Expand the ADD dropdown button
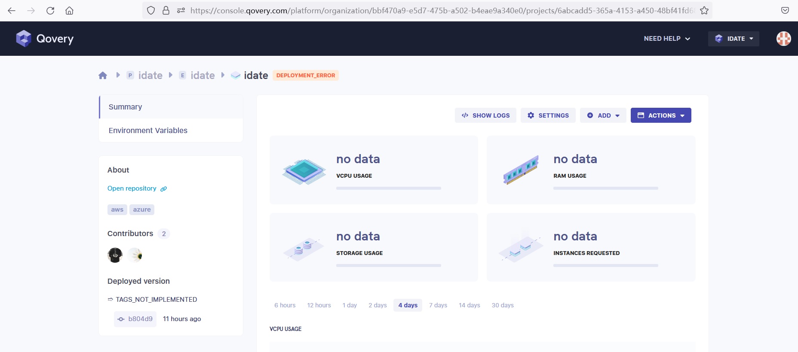 click(603, 115)
